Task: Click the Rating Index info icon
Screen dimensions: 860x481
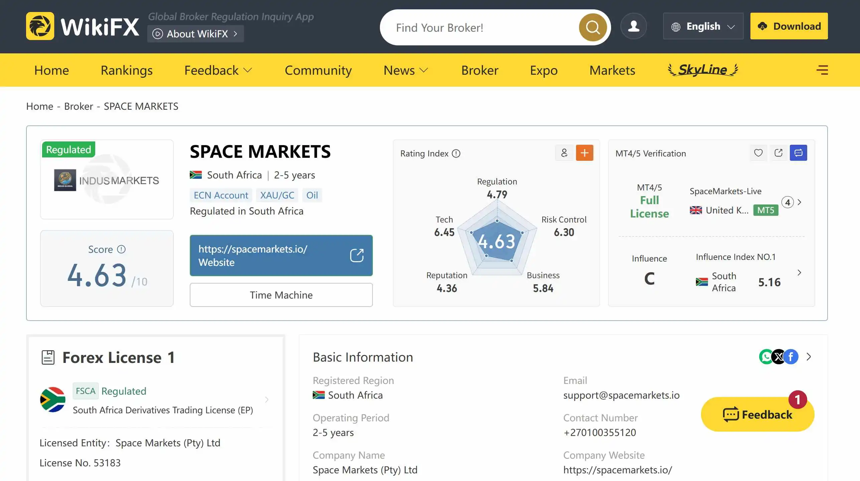Action: (x=456, y=153)
